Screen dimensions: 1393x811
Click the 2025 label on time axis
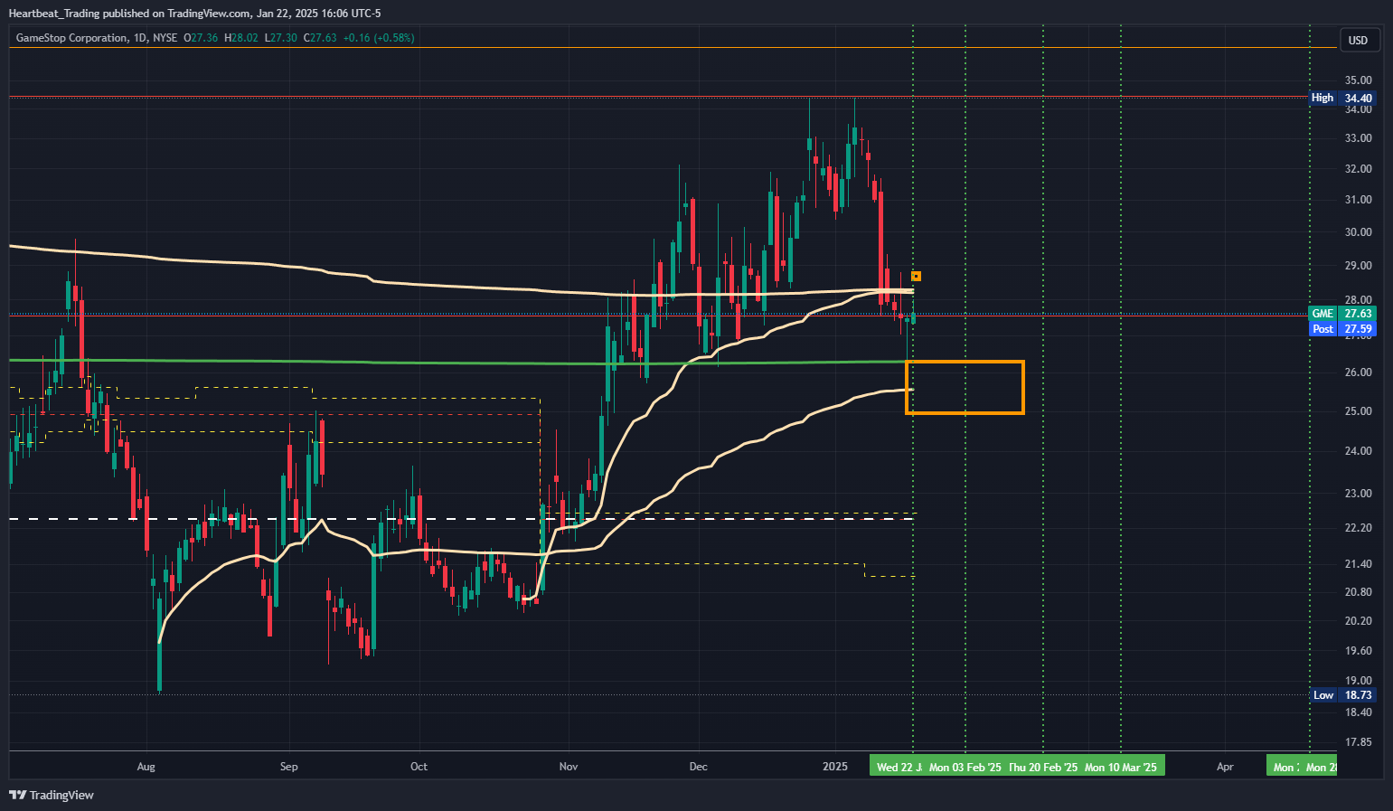point(835,767)
